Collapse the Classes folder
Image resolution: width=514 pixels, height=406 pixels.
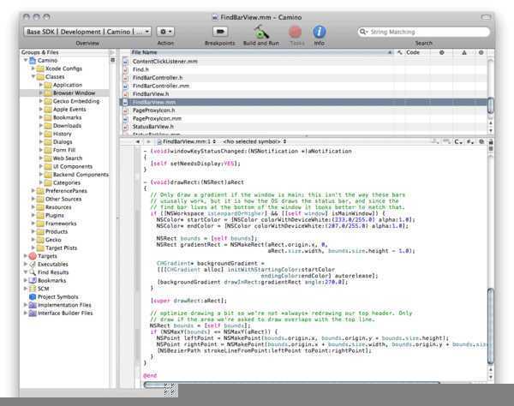click(33, 77)
